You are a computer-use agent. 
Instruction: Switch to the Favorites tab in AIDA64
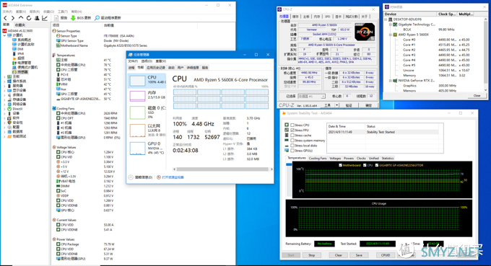(20, 25)
